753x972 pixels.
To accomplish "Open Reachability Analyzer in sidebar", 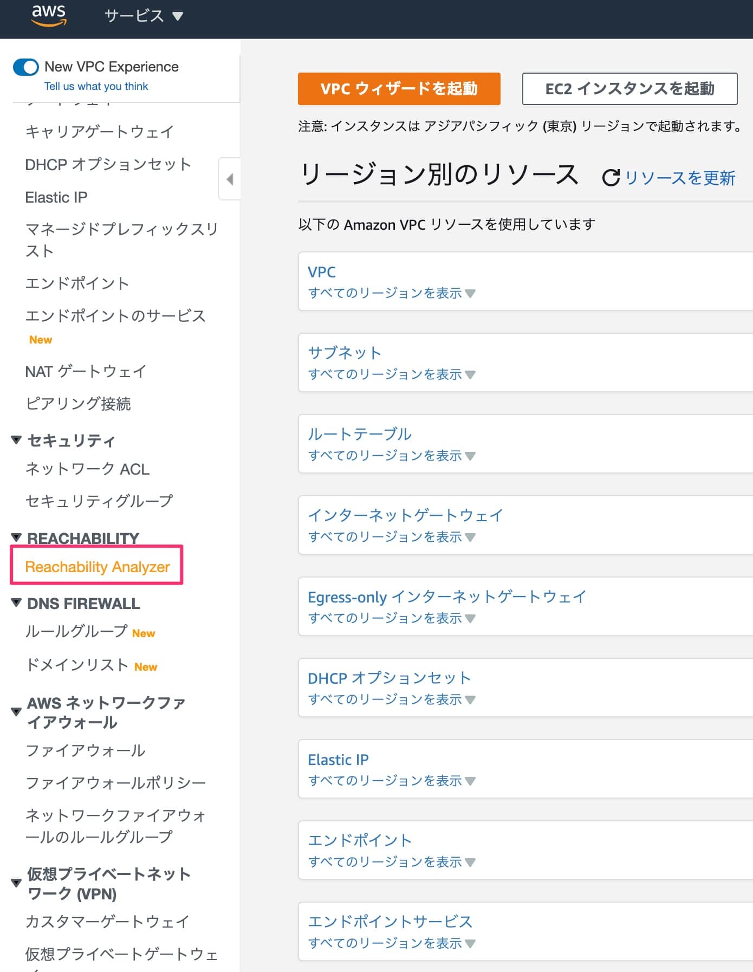I will tap(98, 567).
